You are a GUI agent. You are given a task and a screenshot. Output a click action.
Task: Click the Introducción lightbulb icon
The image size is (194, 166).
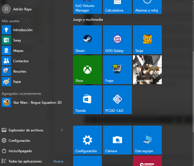coord(6,30)
